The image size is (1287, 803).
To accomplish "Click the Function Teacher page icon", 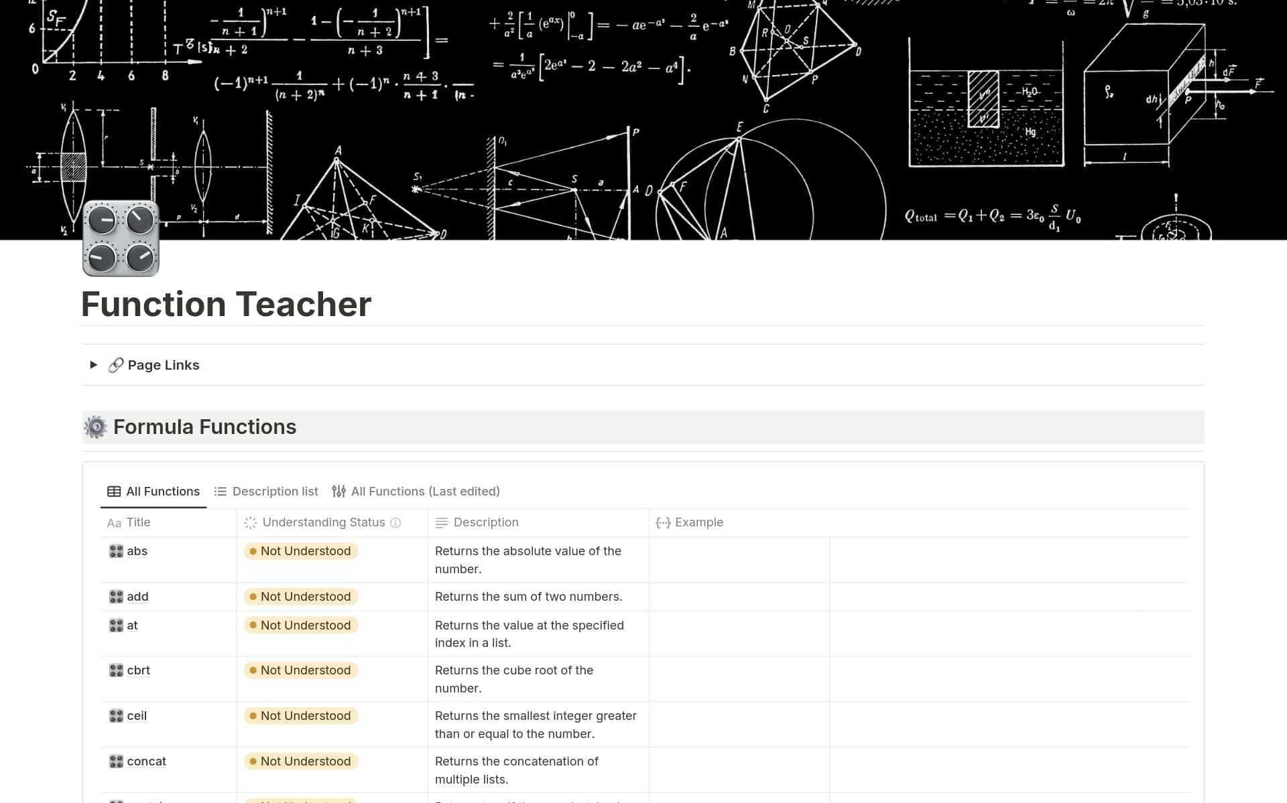I will pos(121,238).
